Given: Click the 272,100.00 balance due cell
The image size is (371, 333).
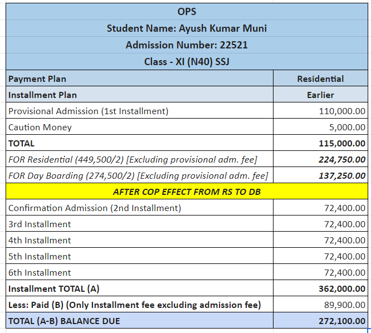Looking at the screenshot, I should point(320,321).
